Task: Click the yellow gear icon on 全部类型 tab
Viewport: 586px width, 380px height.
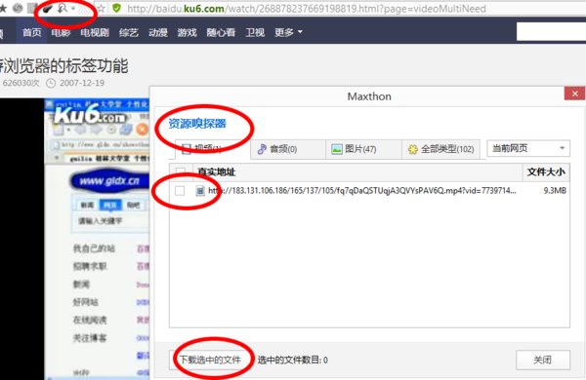Action: pyautogui.click(x=413, y=149)
